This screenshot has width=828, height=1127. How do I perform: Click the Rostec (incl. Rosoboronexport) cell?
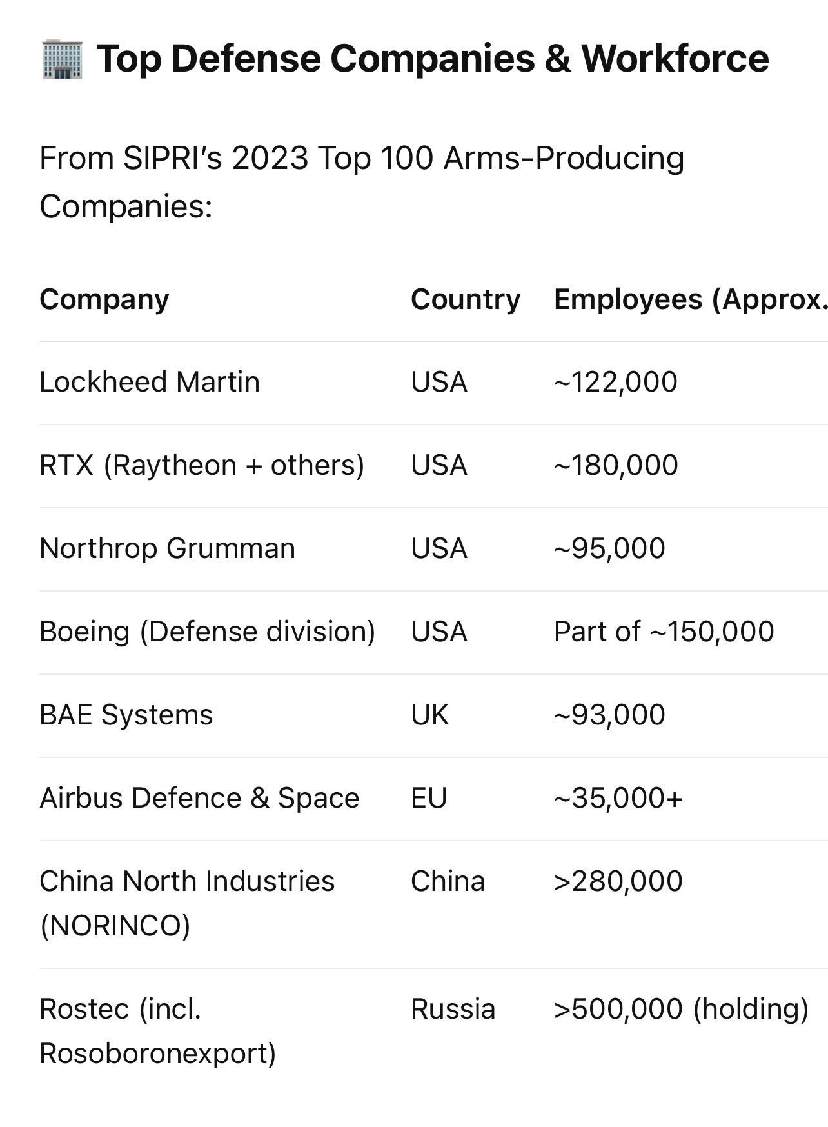tap(157, 1031)
